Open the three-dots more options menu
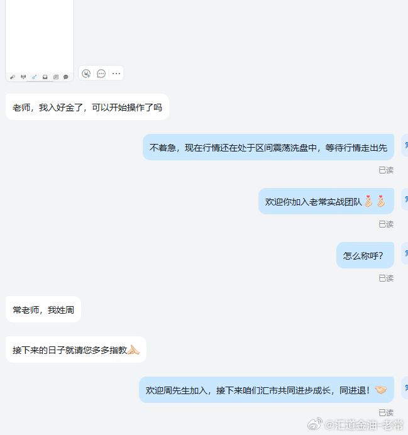 click(x=116, y=74)
